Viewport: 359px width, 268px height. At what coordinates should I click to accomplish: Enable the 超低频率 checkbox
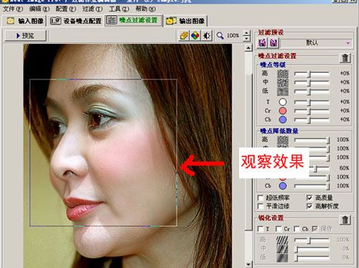(x=261, y=198)
